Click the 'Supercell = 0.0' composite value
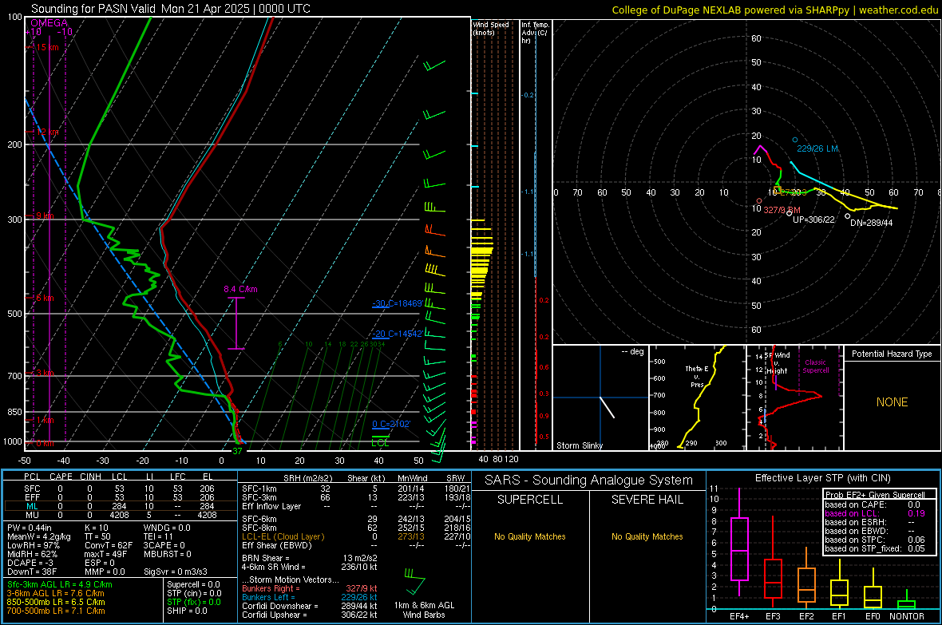The image size is (942, 625). pos(193,584)
